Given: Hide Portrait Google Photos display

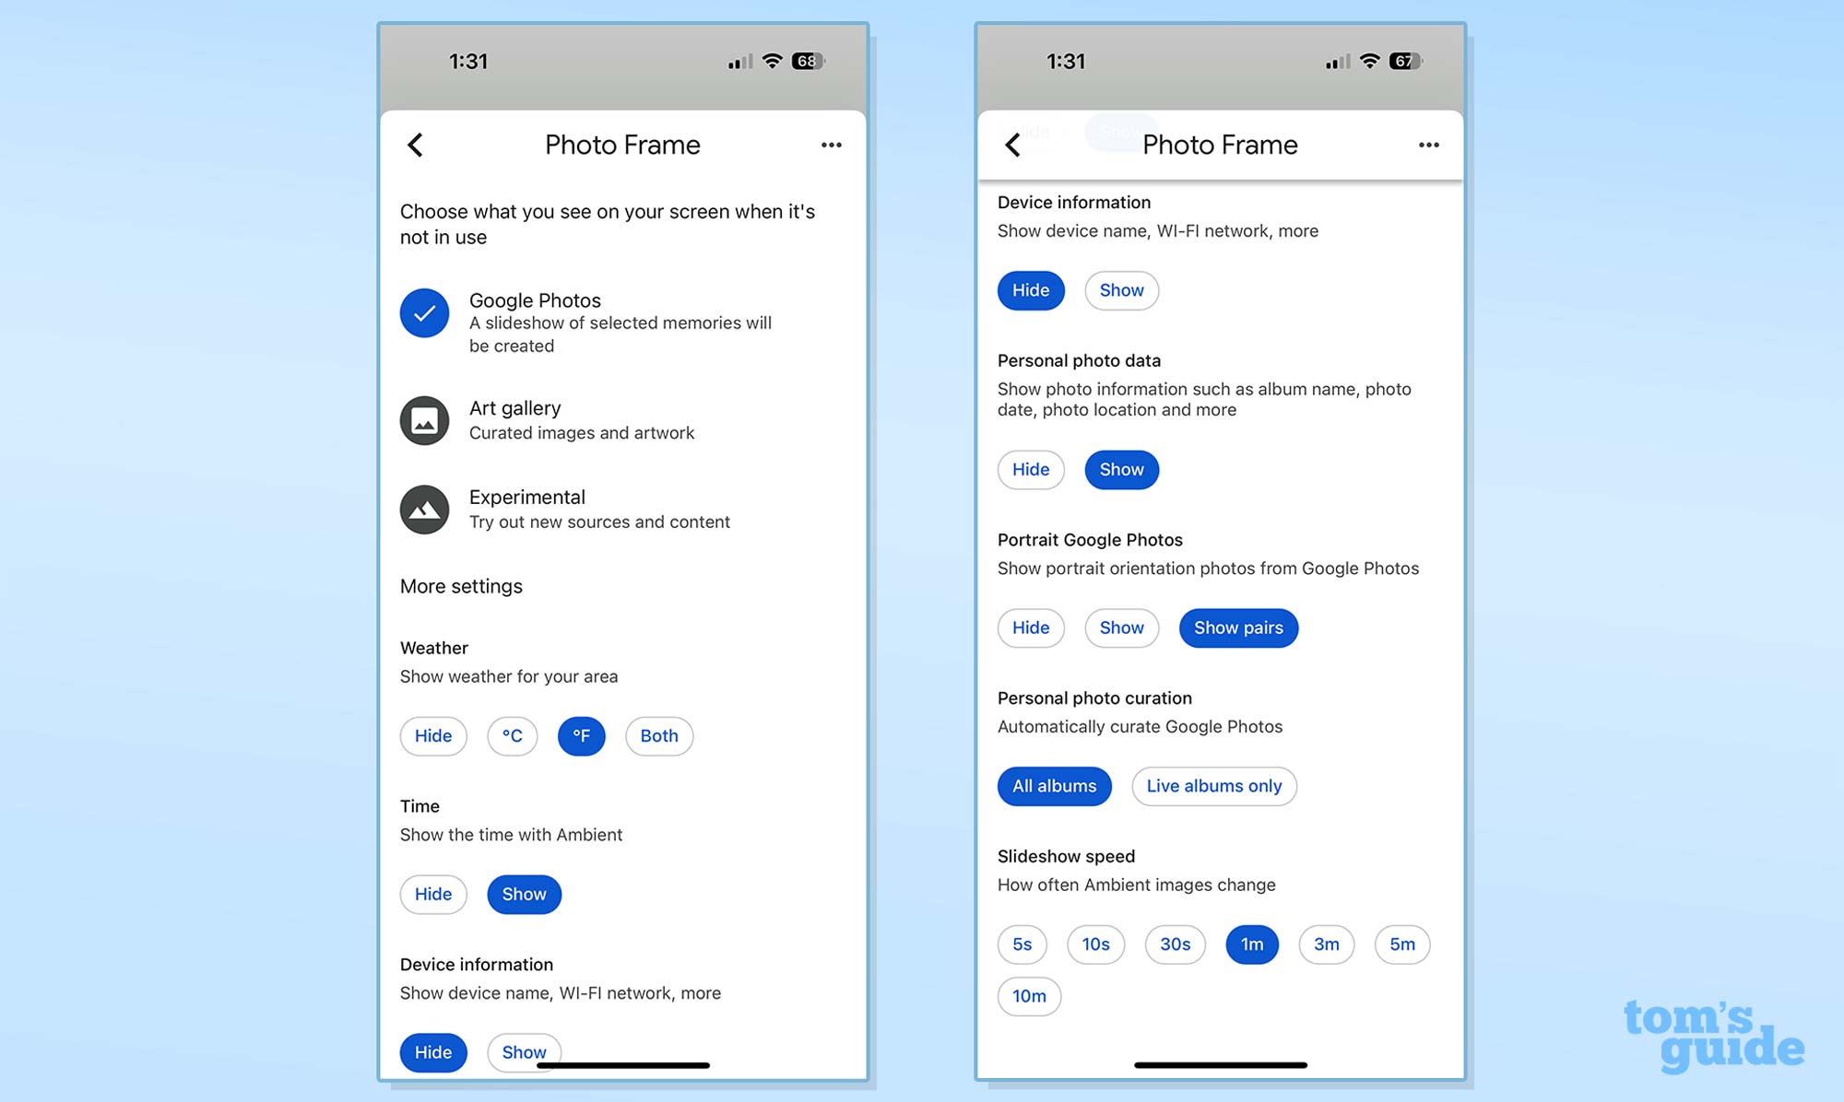Looking at the screenshot, I should pos(1030,627).
